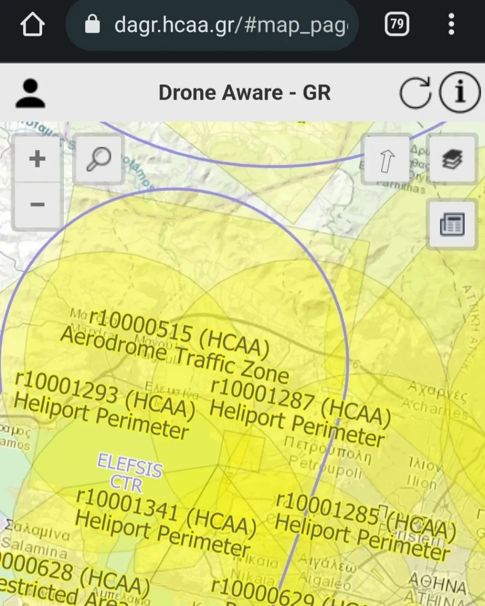
Task: Tap the ELEFSIS CTR zone label
Action: tap(129, 472)
